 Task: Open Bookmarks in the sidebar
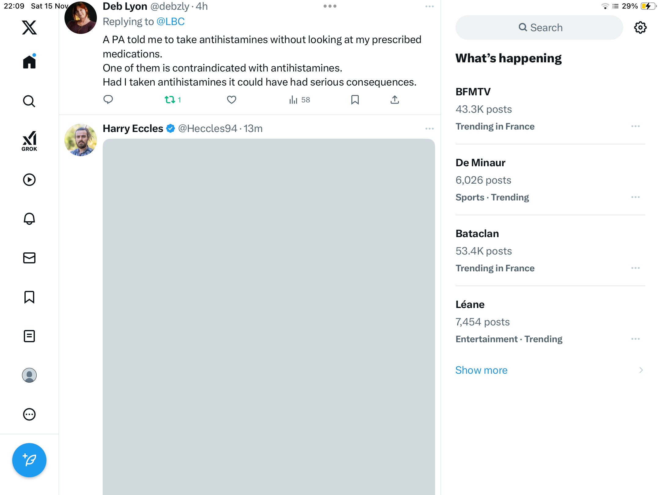pos(29,297)
